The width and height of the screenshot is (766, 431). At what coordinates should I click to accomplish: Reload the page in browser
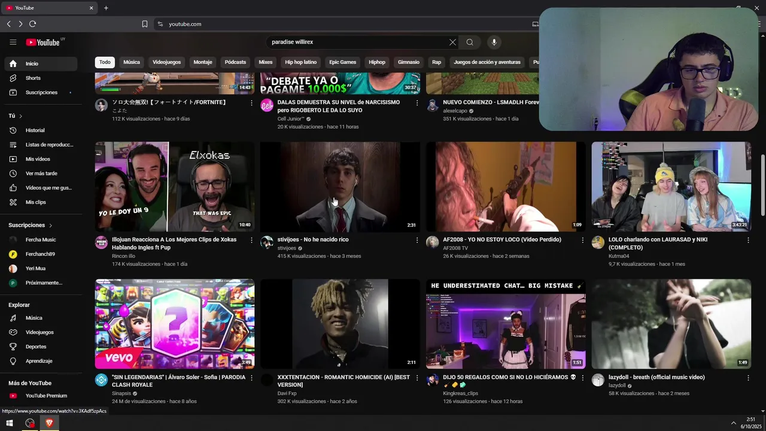(32, 24)
